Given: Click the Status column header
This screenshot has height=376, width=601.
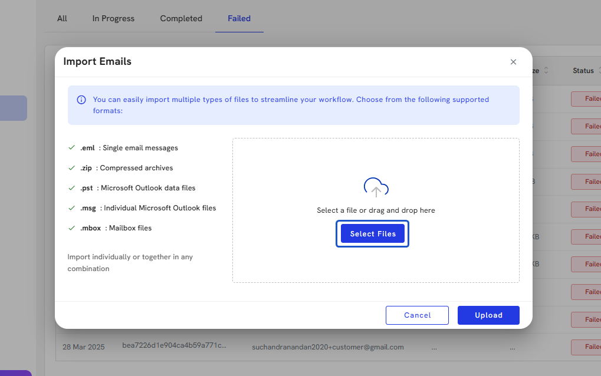Looking at the screenshot, I should pos(583,71).
